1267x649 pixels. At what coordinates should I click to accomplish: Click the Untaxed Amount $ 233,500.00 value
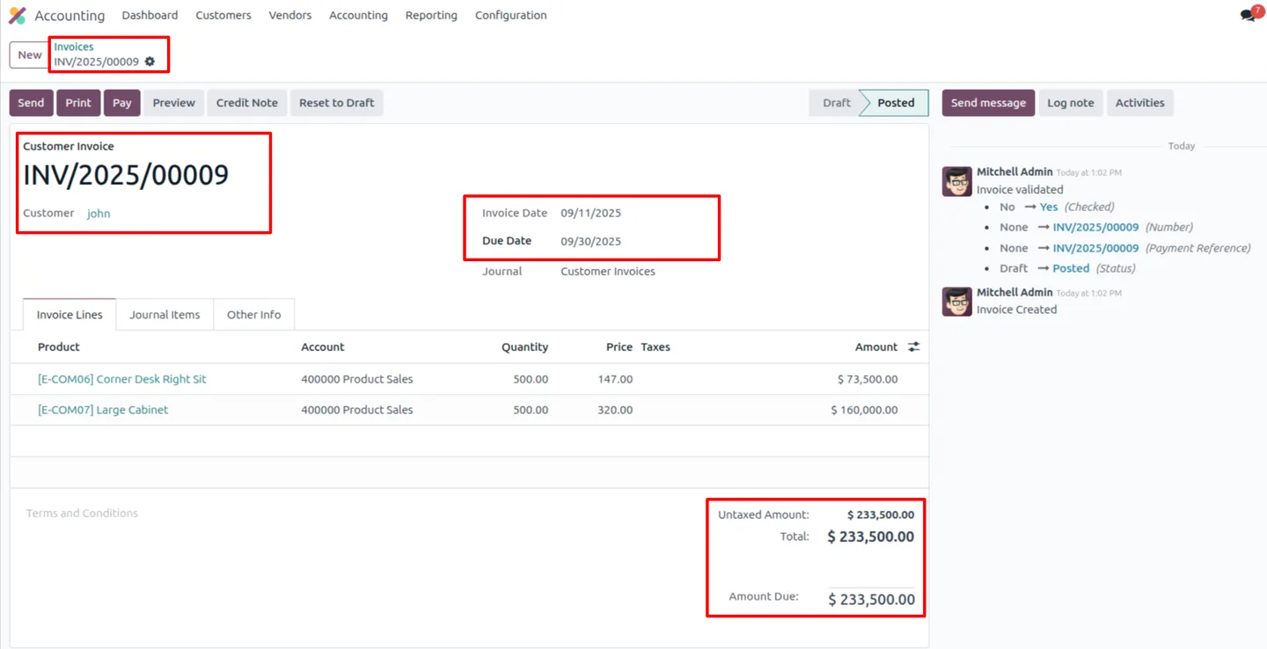[881, 515]
